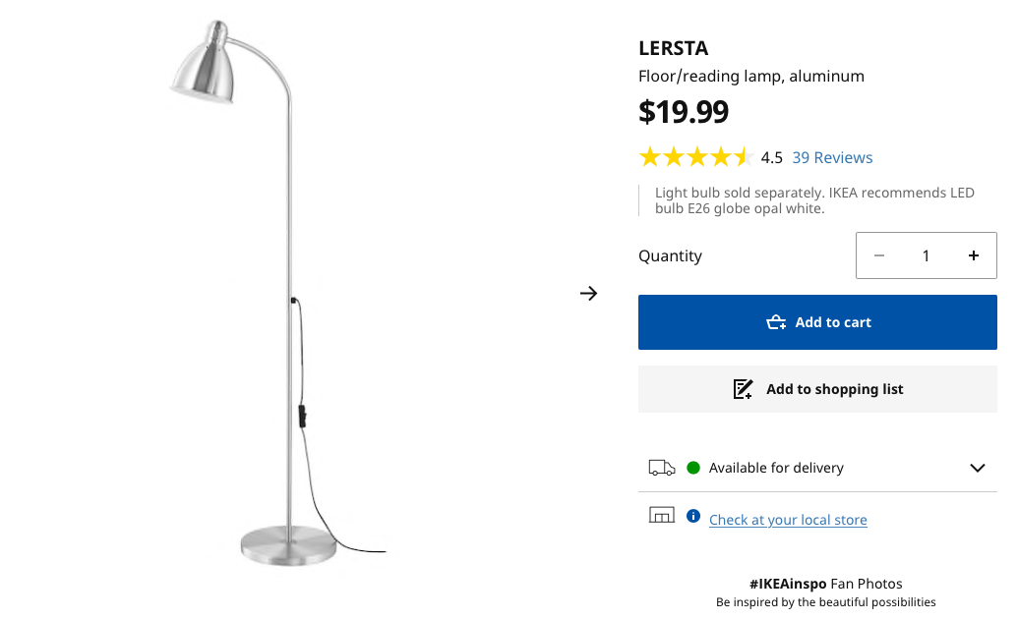
Task: Increase quantity with the plus icon
Action: click(x=973, y=255)
